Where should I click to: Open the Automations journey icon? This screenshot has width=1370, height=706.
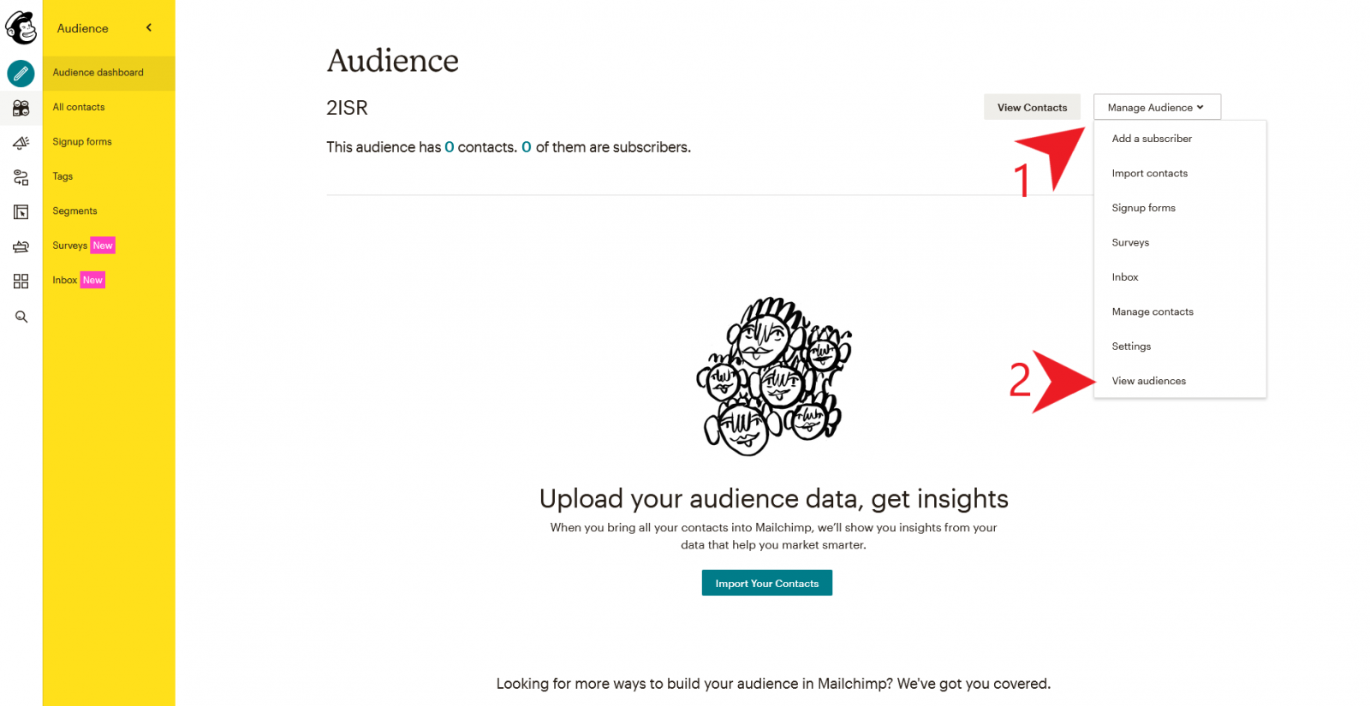21,177
